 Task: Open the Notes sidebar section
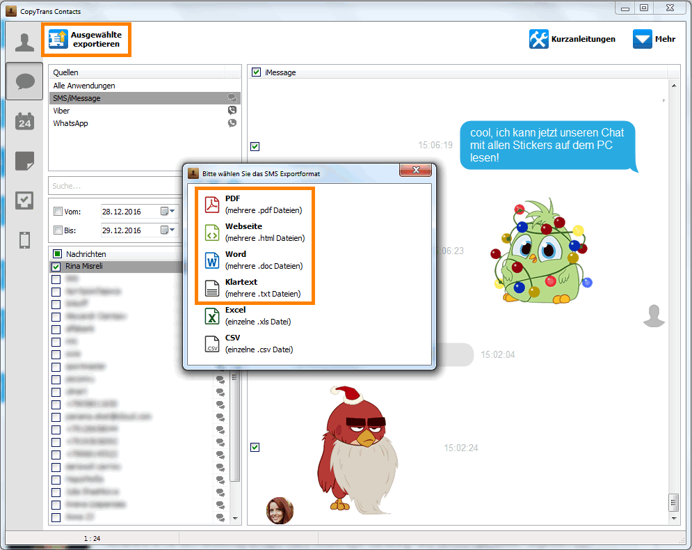(x=24, y=161)
